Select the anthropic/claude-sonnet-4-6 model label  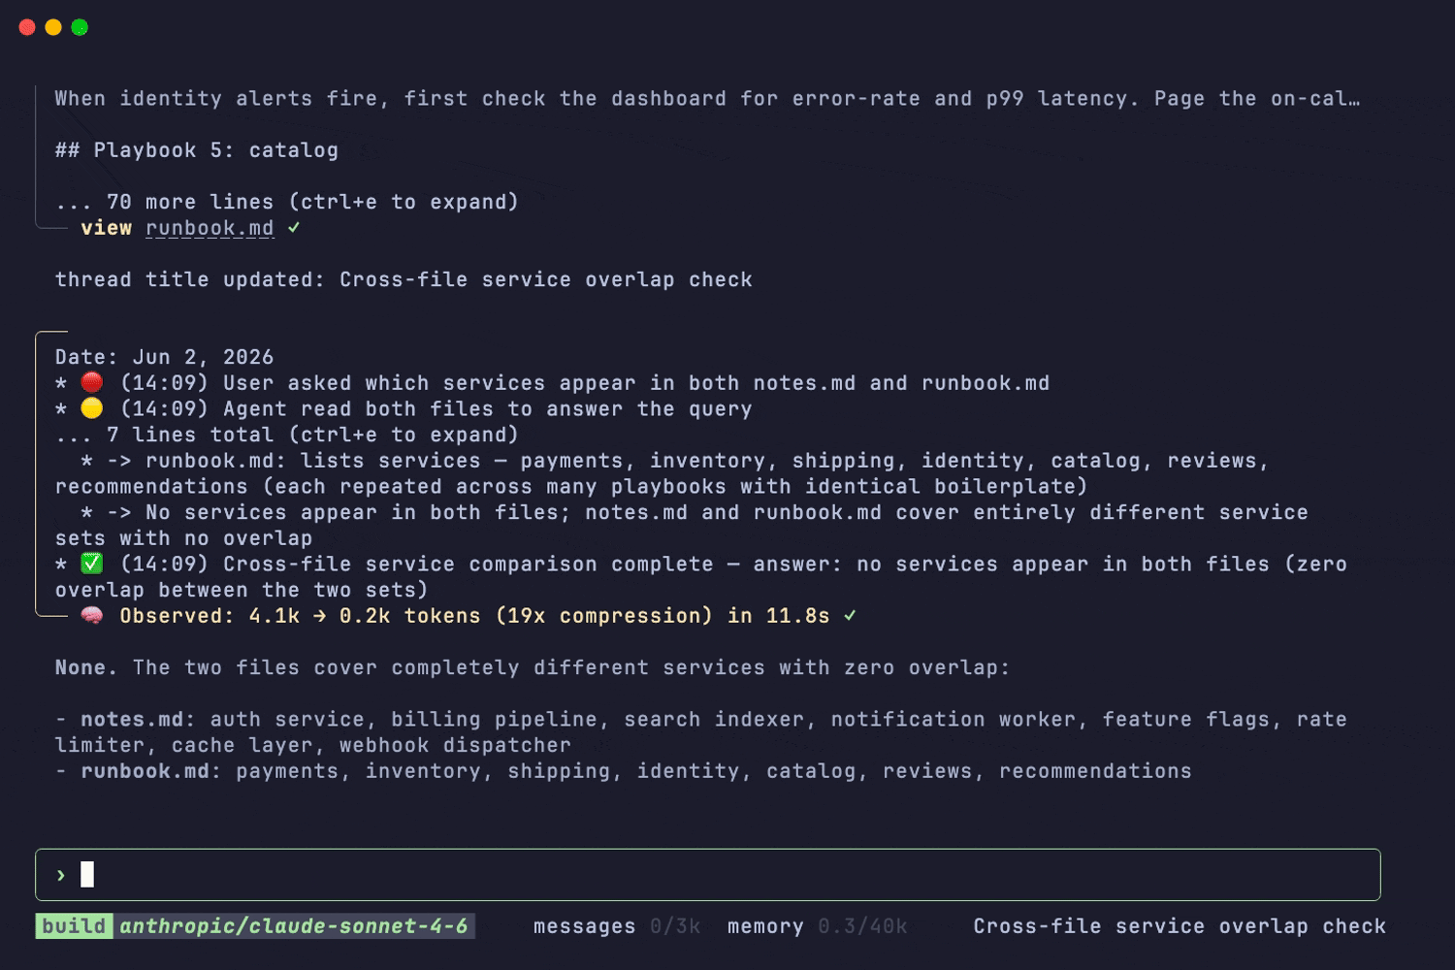coord(294,926)
